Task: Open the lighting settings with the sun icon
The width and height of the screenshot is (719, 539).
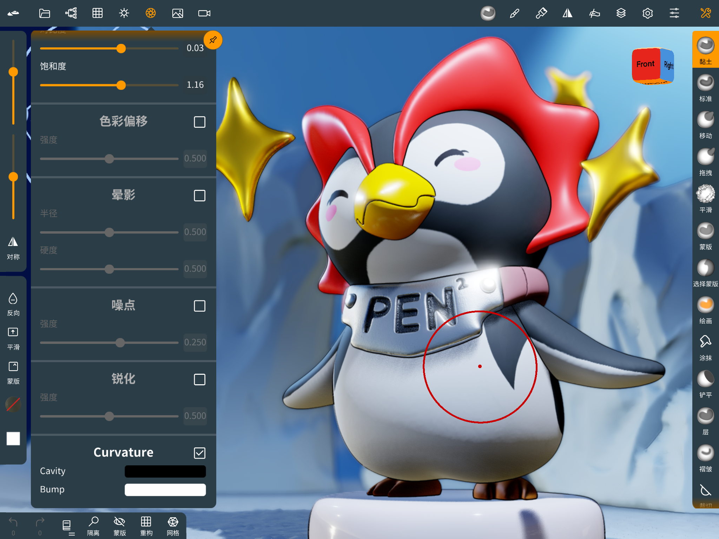Action: coord(124,13)
